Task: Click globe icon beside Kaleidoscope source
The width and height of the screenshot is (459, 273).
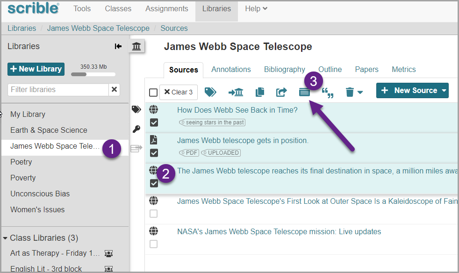Action: coord(153,201)
